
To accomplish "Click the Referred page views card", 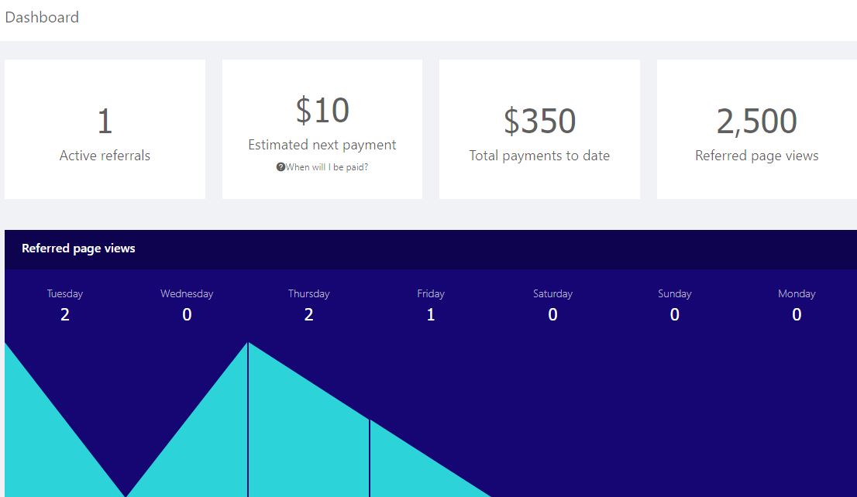I will pos(757,128).
